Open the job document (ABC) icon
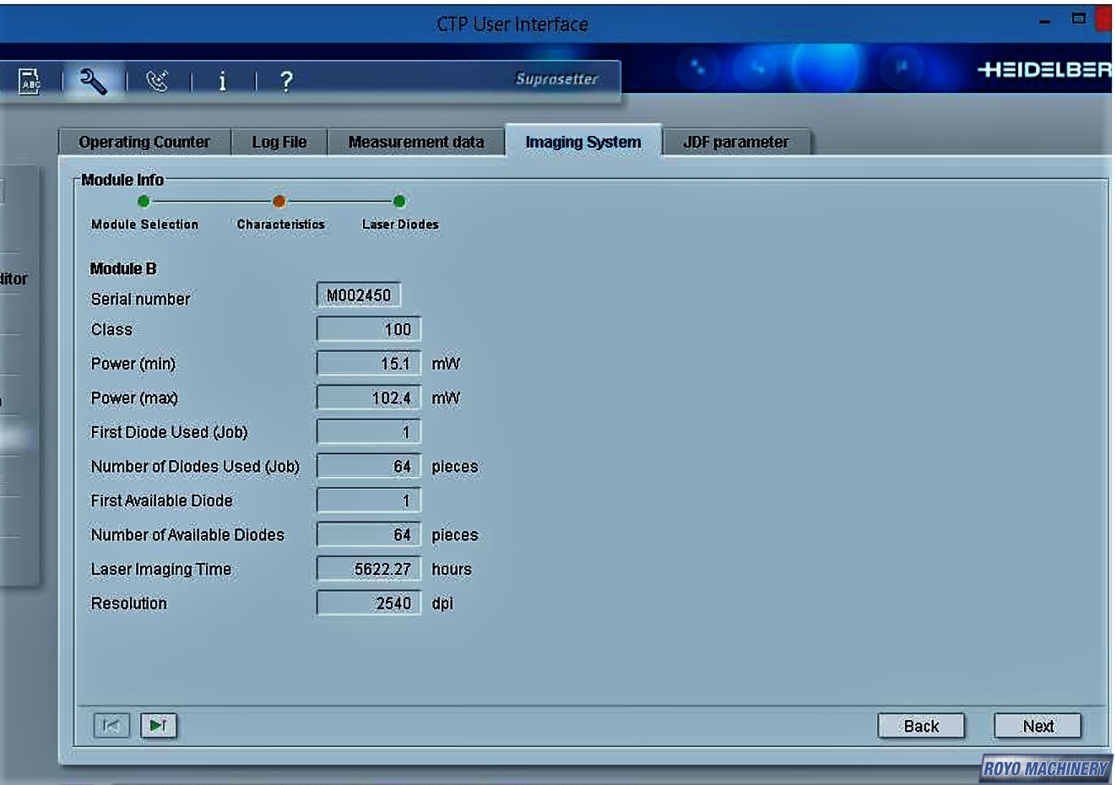The width and height of the screenshot is (1116, 785). pyautogui.click(x=30, y=81)
